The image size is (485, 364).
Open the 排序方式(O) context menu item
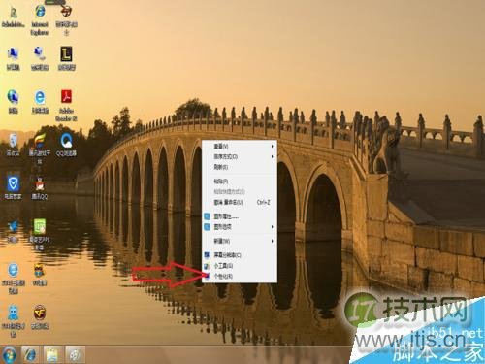click(x=240, y=156)
